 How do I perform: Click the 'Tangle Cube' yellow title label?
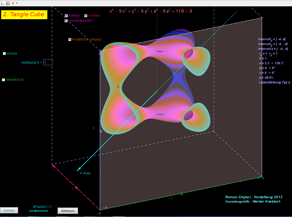(x=24, y=15)
